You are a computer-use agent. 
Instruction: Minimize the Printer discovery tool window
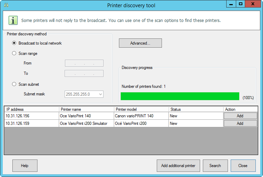231,4
